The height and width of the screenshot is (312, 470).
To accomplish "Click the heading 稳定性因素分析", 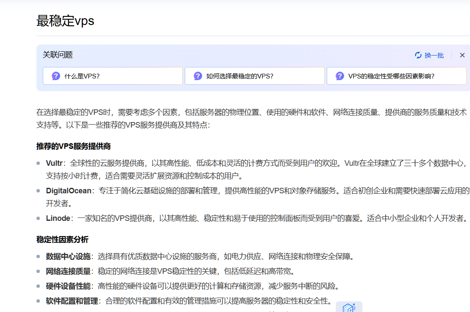I will [62, 240].
